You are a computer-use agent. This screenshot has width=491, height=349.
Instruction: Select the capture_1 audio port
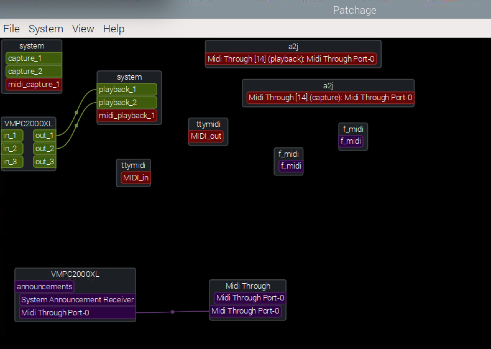[34, 58]
